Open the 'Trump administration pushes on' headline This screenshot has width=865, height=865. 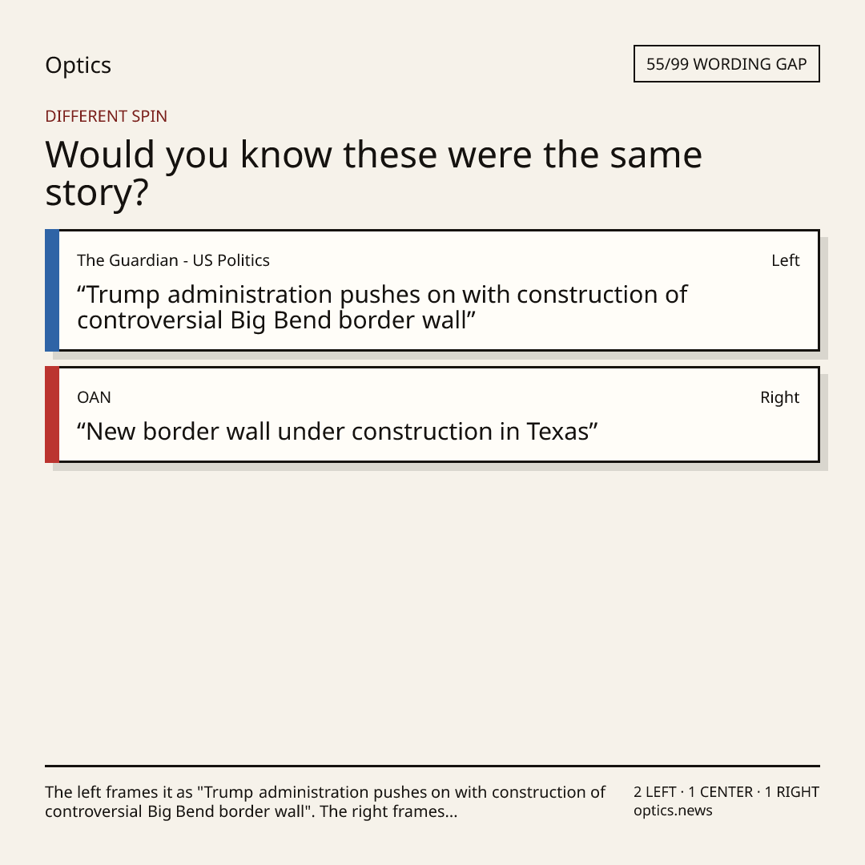pos(382,308)
